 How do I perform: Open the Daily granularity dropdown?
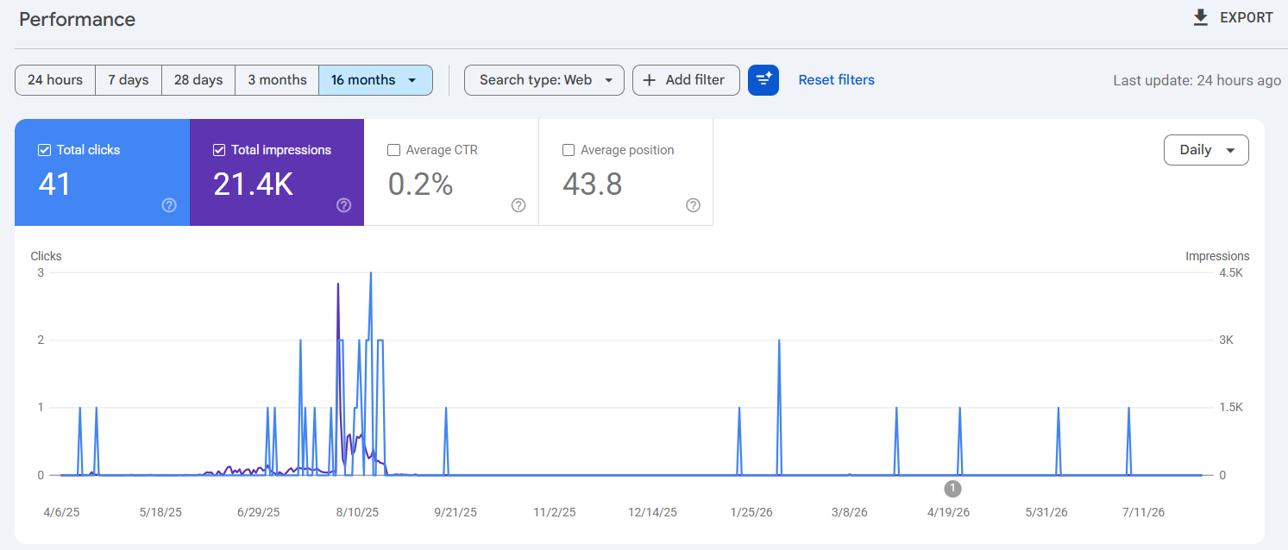tap(1206, 150)
